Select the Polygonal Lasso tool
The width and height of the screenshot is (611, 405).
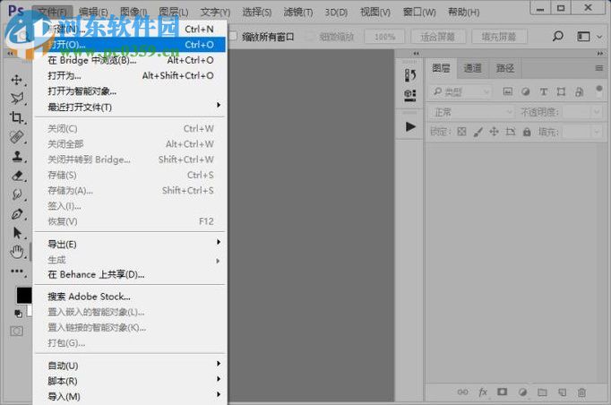(x=17, y=99)
